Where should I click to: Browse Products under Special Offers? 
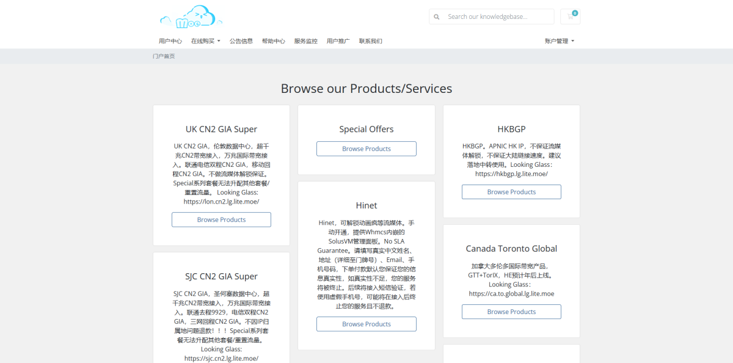click(366, 148)
